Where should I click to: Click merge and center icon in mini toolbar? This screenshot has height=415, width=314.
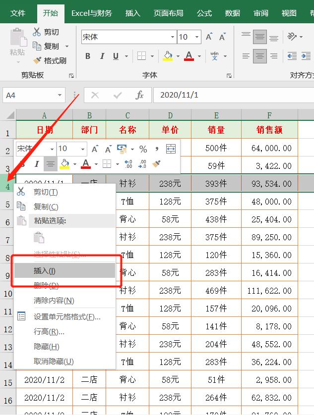(171, 149)
